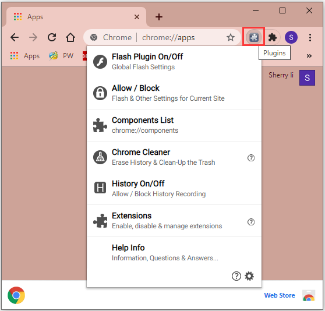Click the forward navigation arrow
Image resolution: width=325 pixels, height=311 pixels.
[x=33, y=37]
